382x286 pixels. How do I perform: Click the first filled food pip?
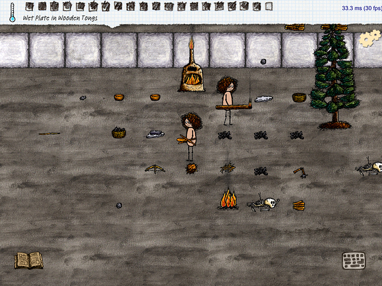[x=29, y=6]
